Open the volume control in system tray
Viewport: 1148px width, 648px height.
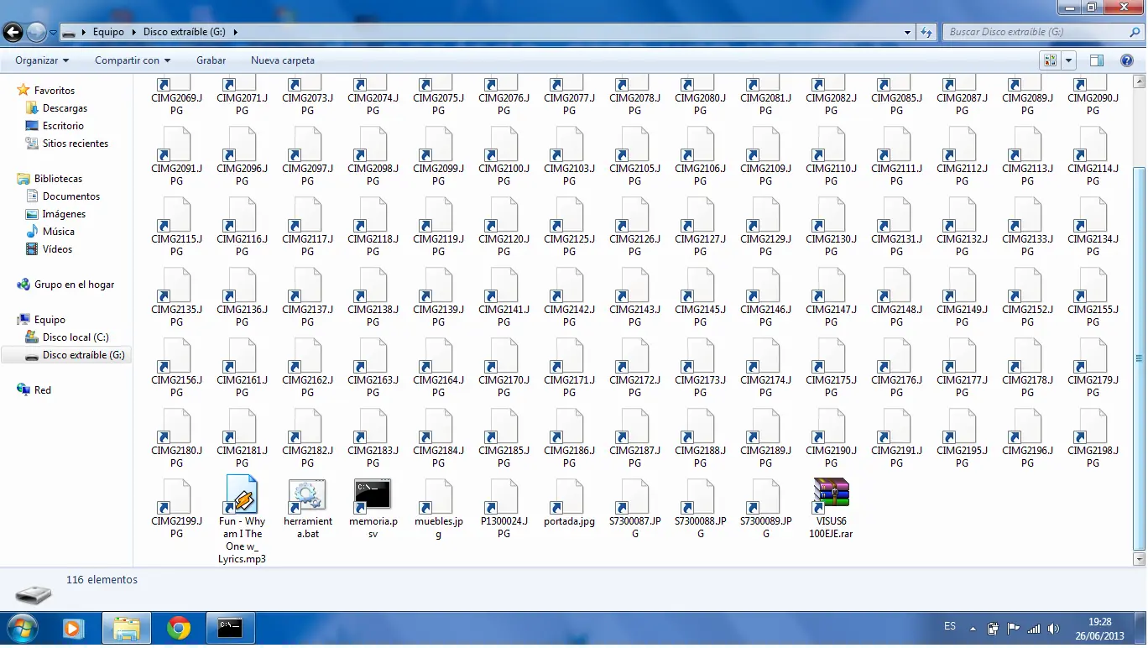[1054, 628]
